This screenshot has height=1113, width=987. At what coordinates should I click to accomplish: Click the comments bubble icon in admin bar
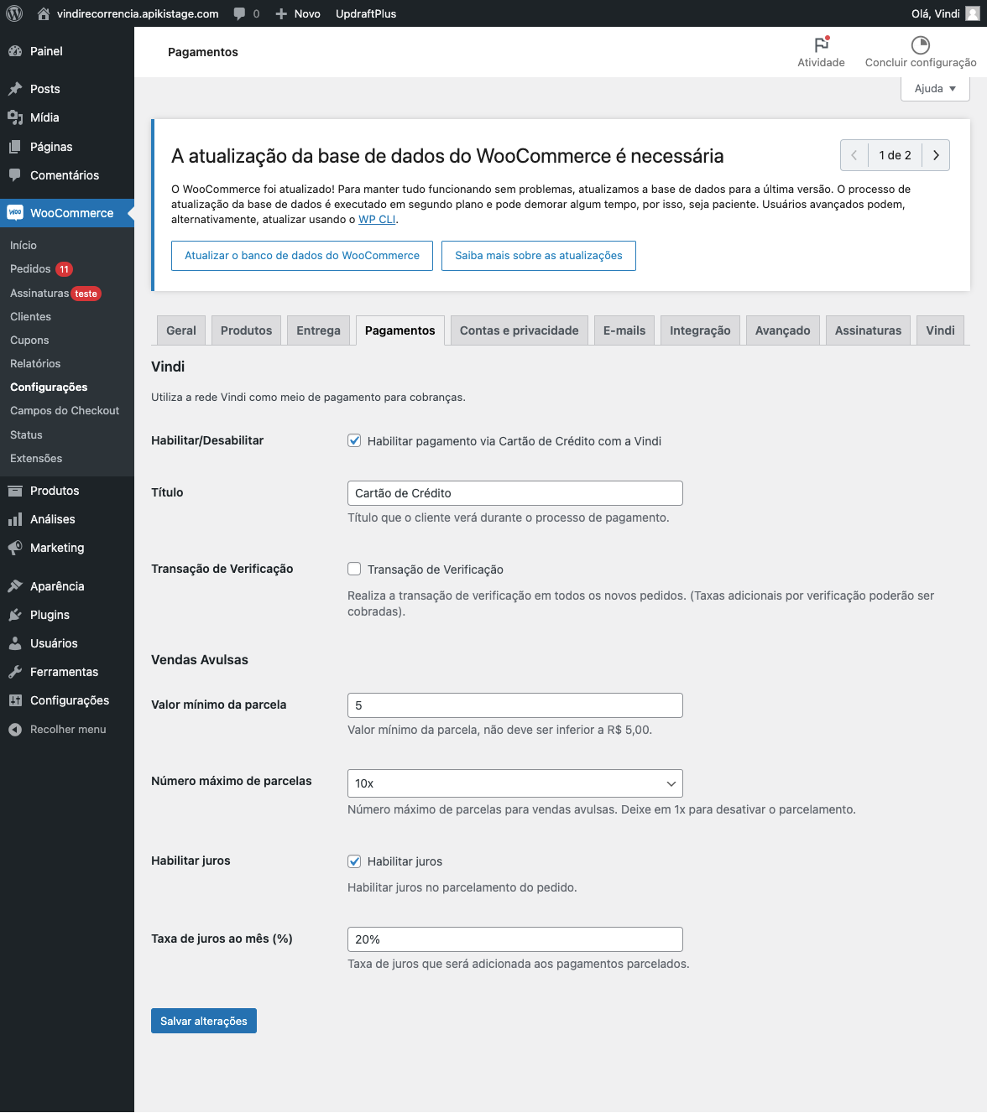pyautogui.click(x=240, y=13)
